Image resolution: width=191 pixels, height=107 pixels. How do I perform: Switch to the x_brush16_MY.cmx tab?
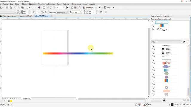point(41,16)
